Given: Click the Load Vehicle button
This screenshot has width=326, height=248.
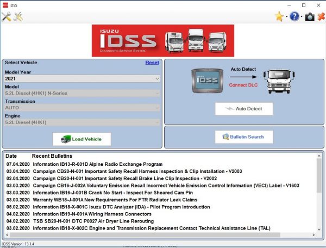Looking at the screenshot, I should 81,139.
